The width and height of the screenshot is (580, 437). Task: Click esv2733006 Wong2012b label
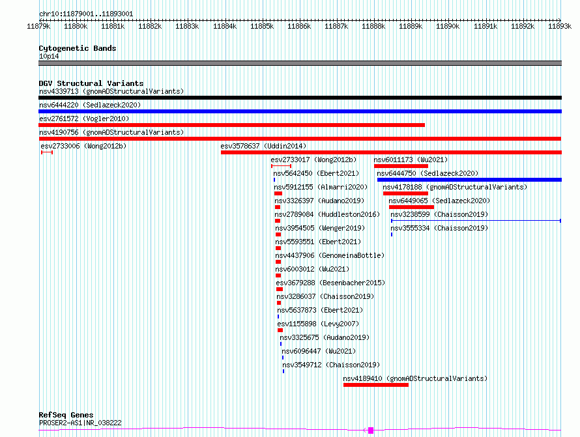coord(83,146)
